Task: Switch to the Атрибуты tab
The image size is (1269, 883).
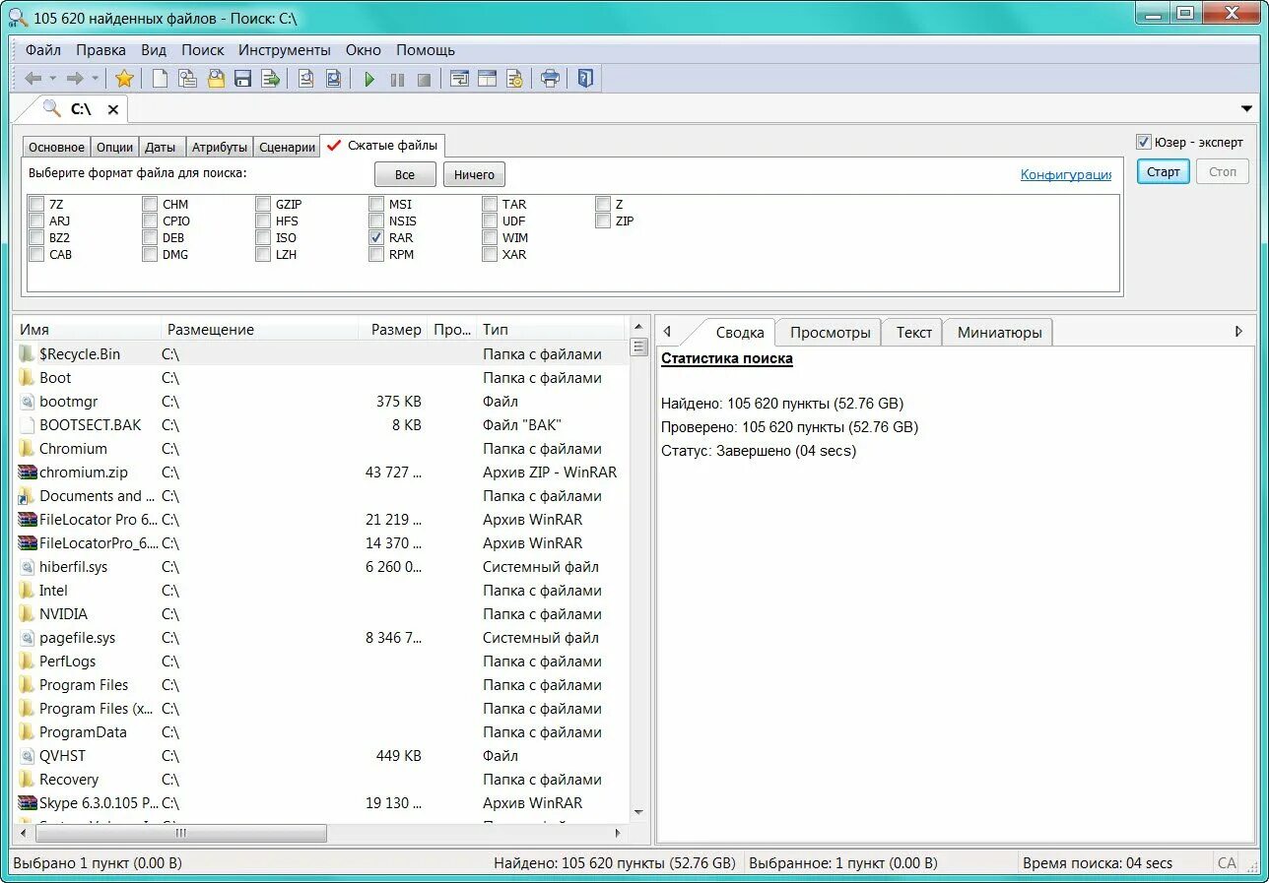Action: point(220,147)
